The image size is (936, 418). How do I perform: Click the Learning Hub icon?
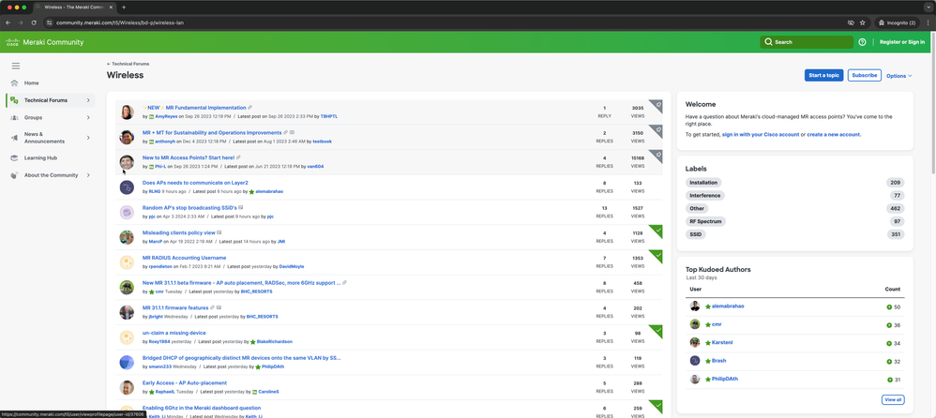[x=14, y=158]
